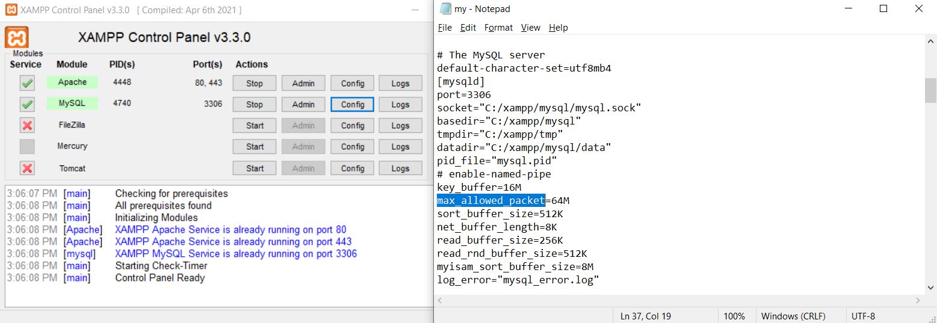Open Apache Logs menu

(400, 84)
